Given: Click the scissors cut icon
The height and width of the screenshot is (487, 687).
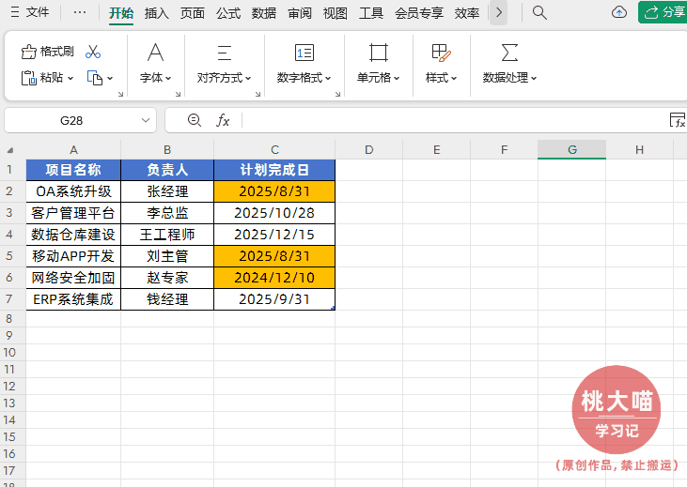Looking at the screenshot, I should (93, 52).
